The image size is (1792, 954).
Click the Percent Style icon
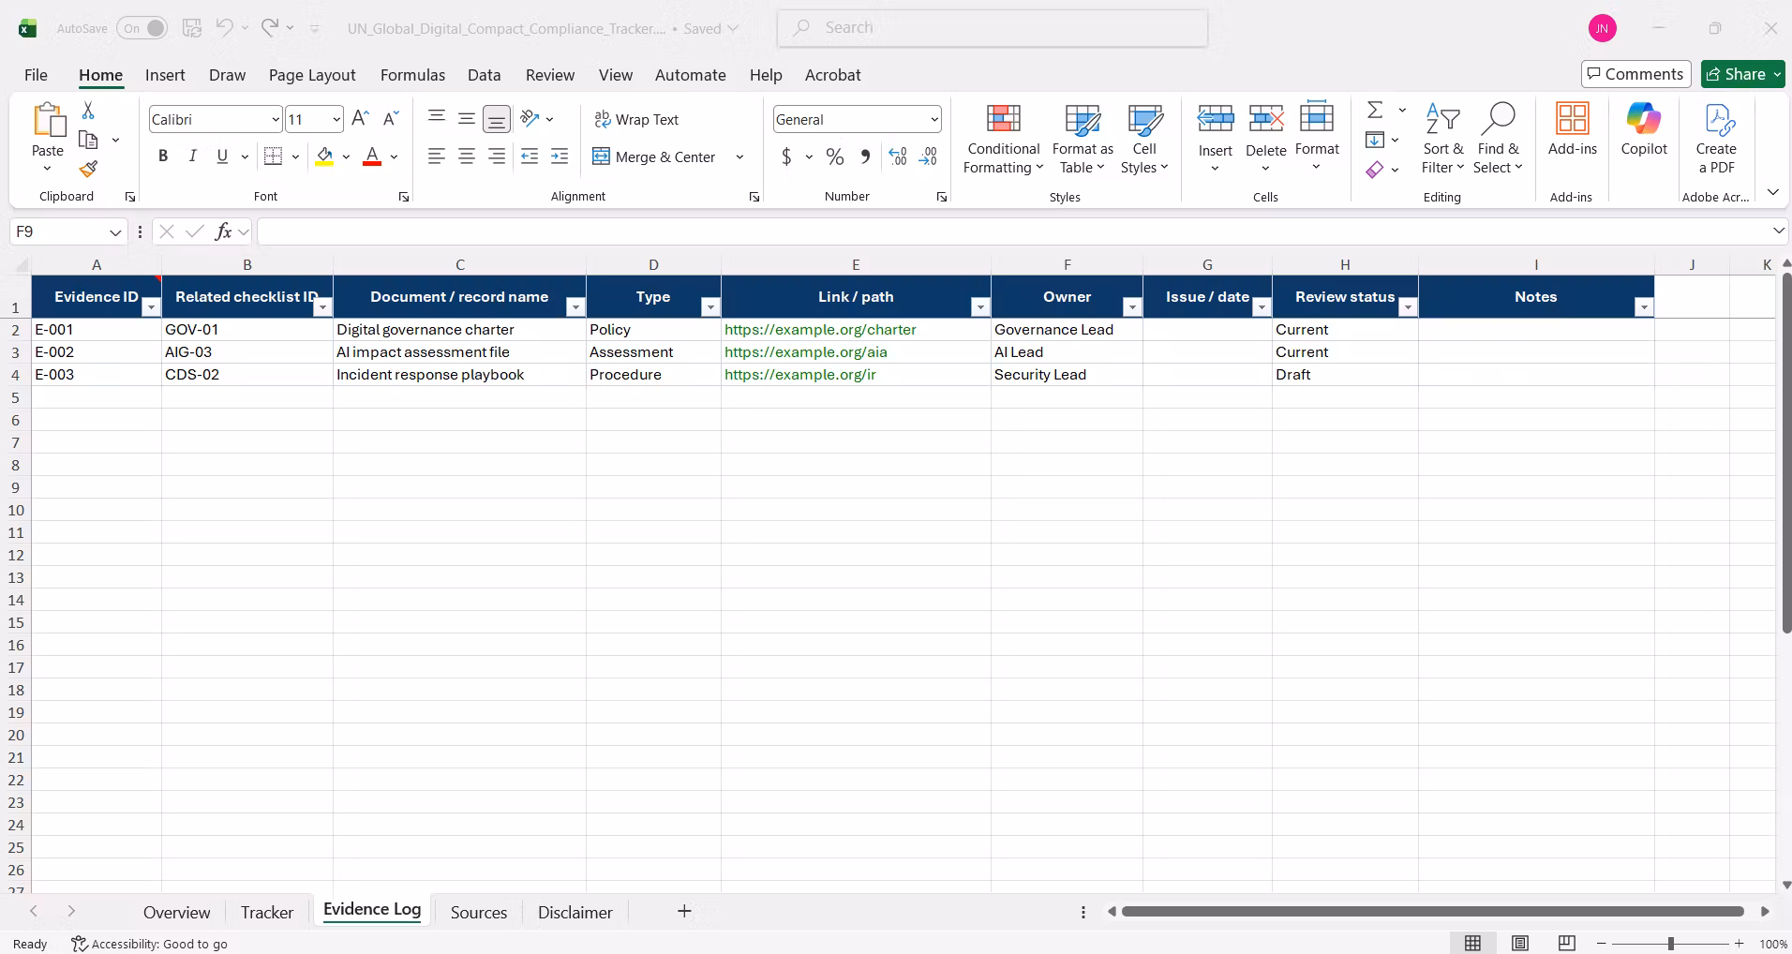click(x=834, y=157)
